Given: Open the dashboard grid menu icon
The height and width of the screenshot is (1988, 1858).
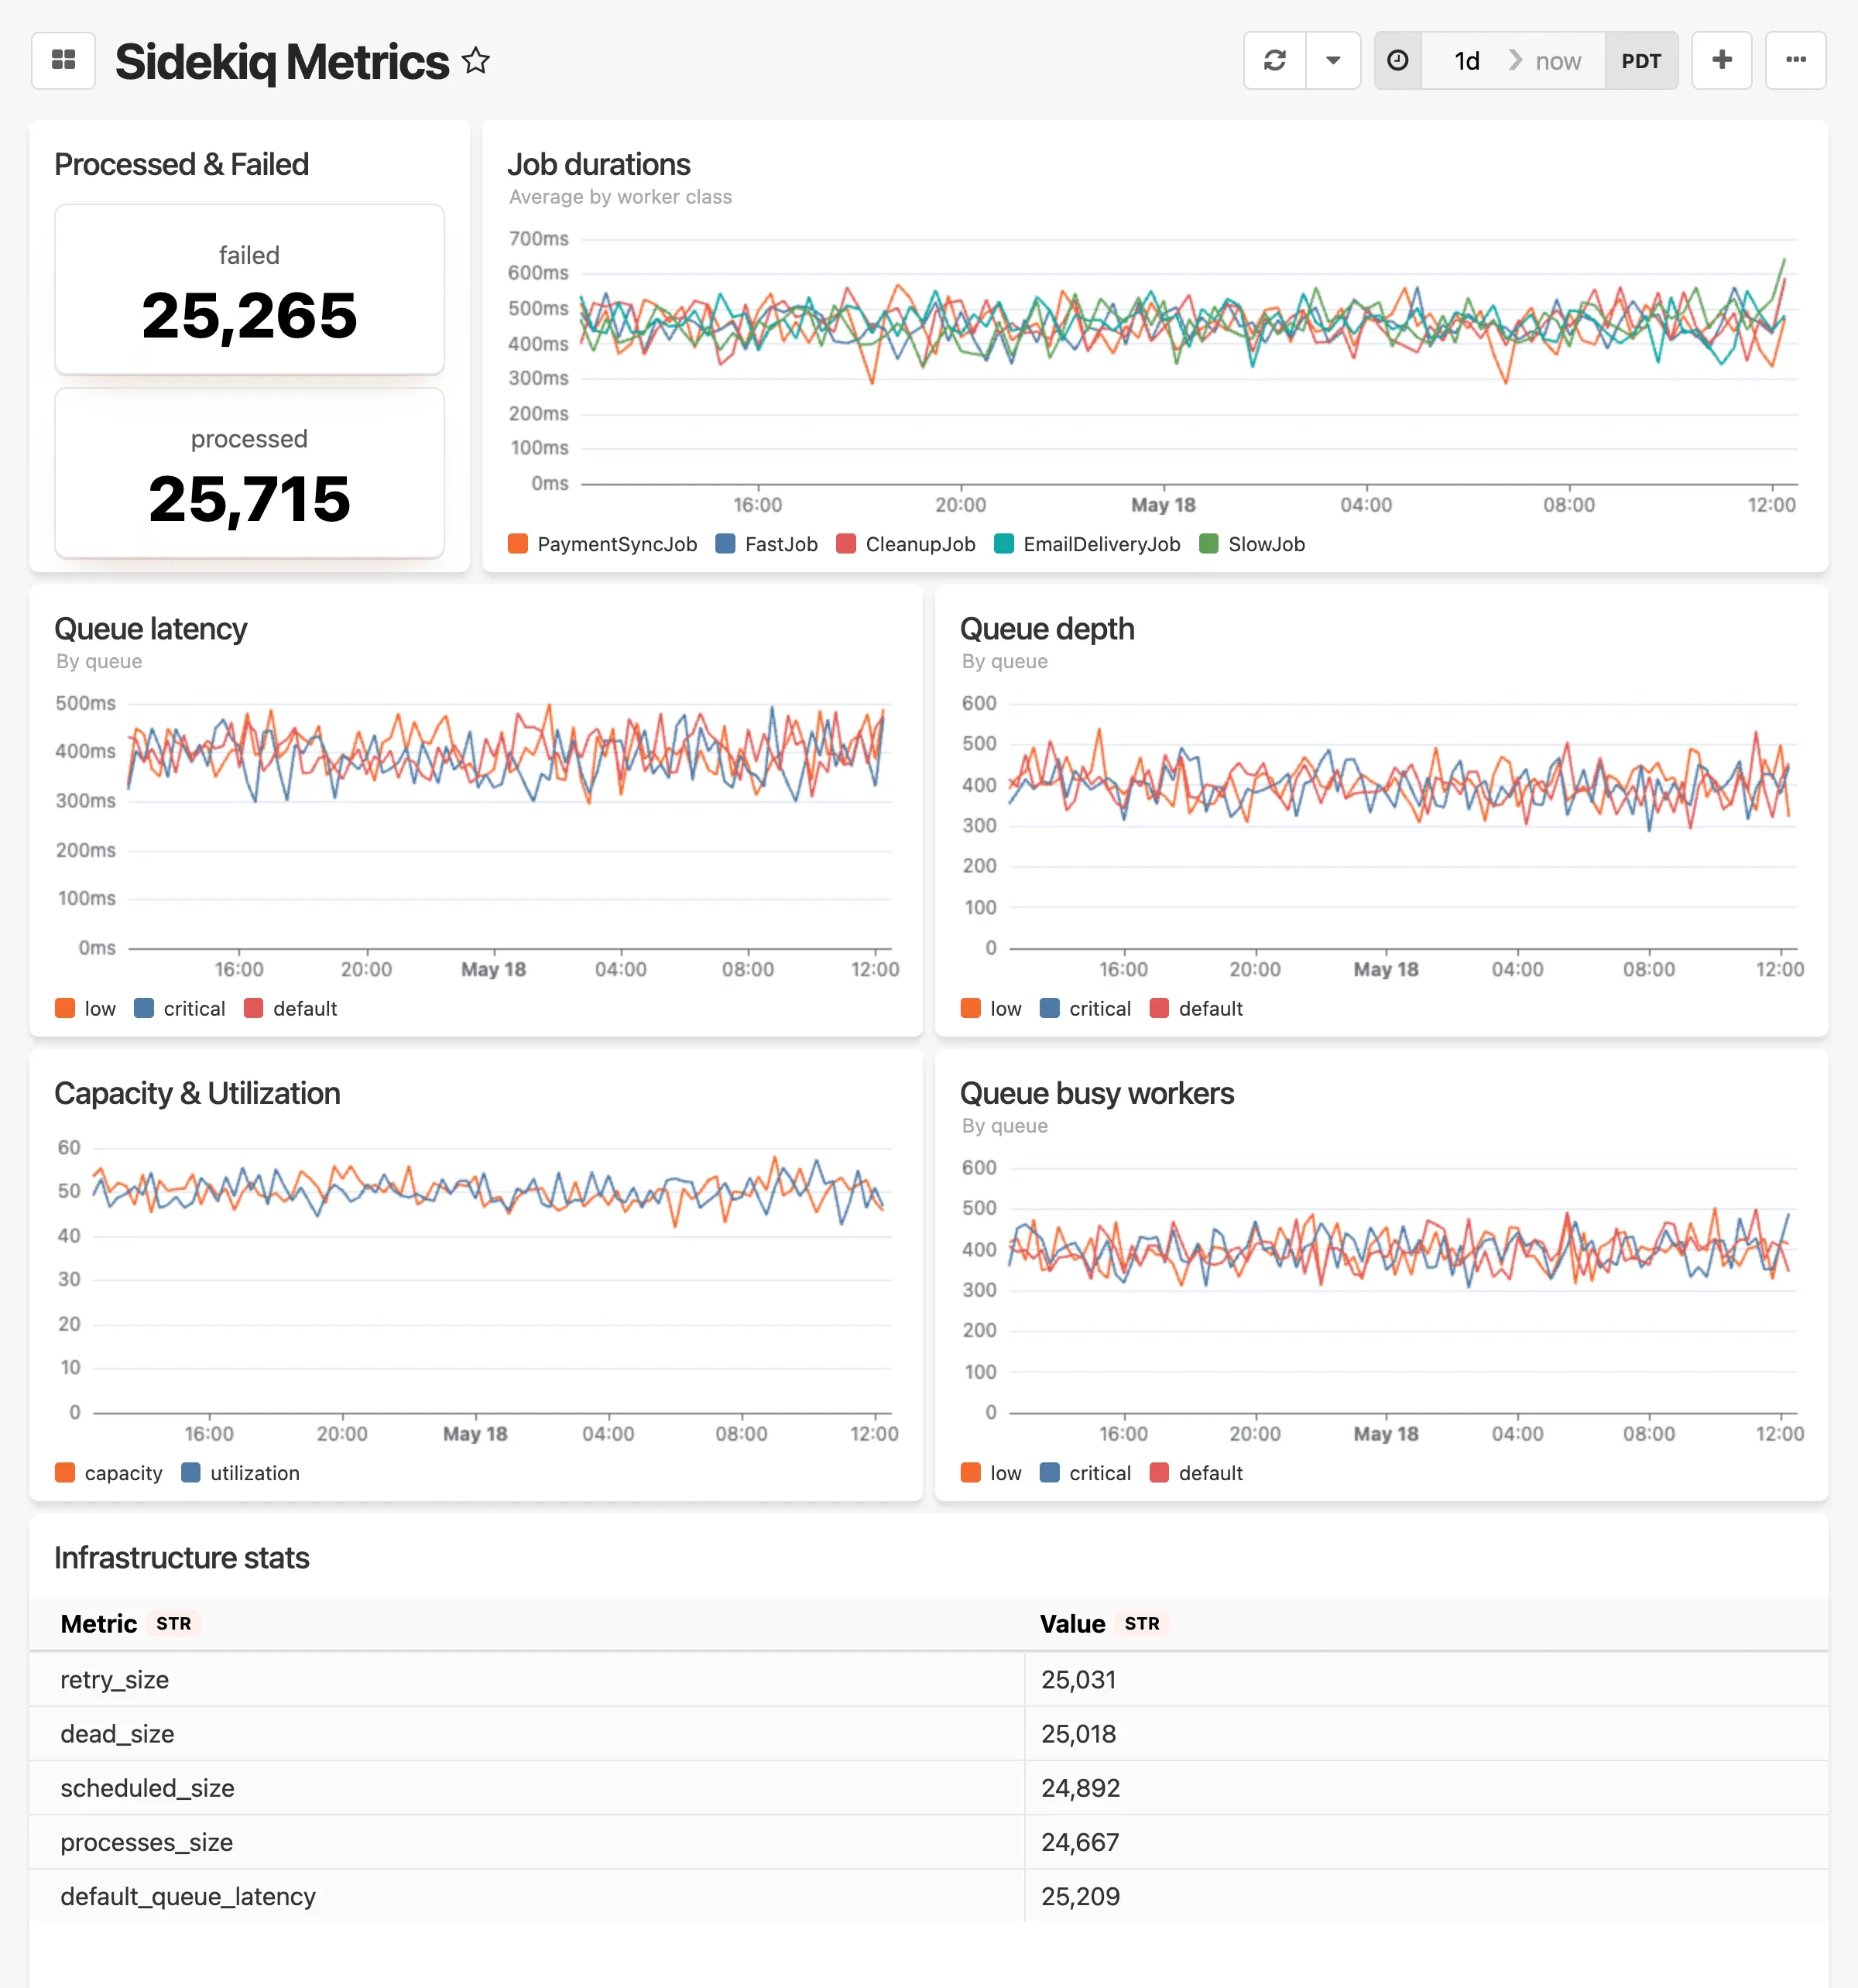Looking at the screenshot, I should pyautogui.click(x=63, y=61).
